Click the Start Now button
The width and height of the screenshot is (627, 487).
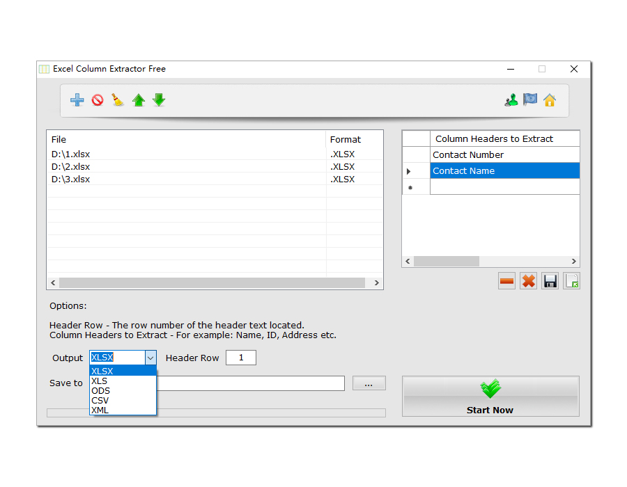(490, 397)
